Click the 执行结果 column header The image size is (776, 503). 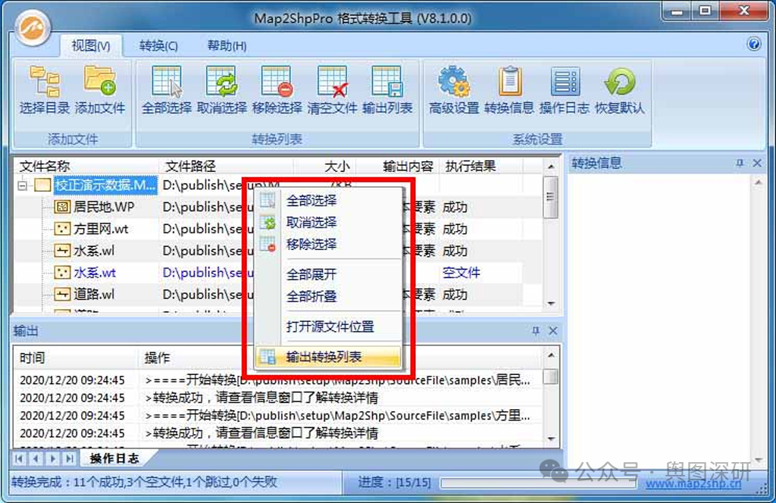coord(481,166)
